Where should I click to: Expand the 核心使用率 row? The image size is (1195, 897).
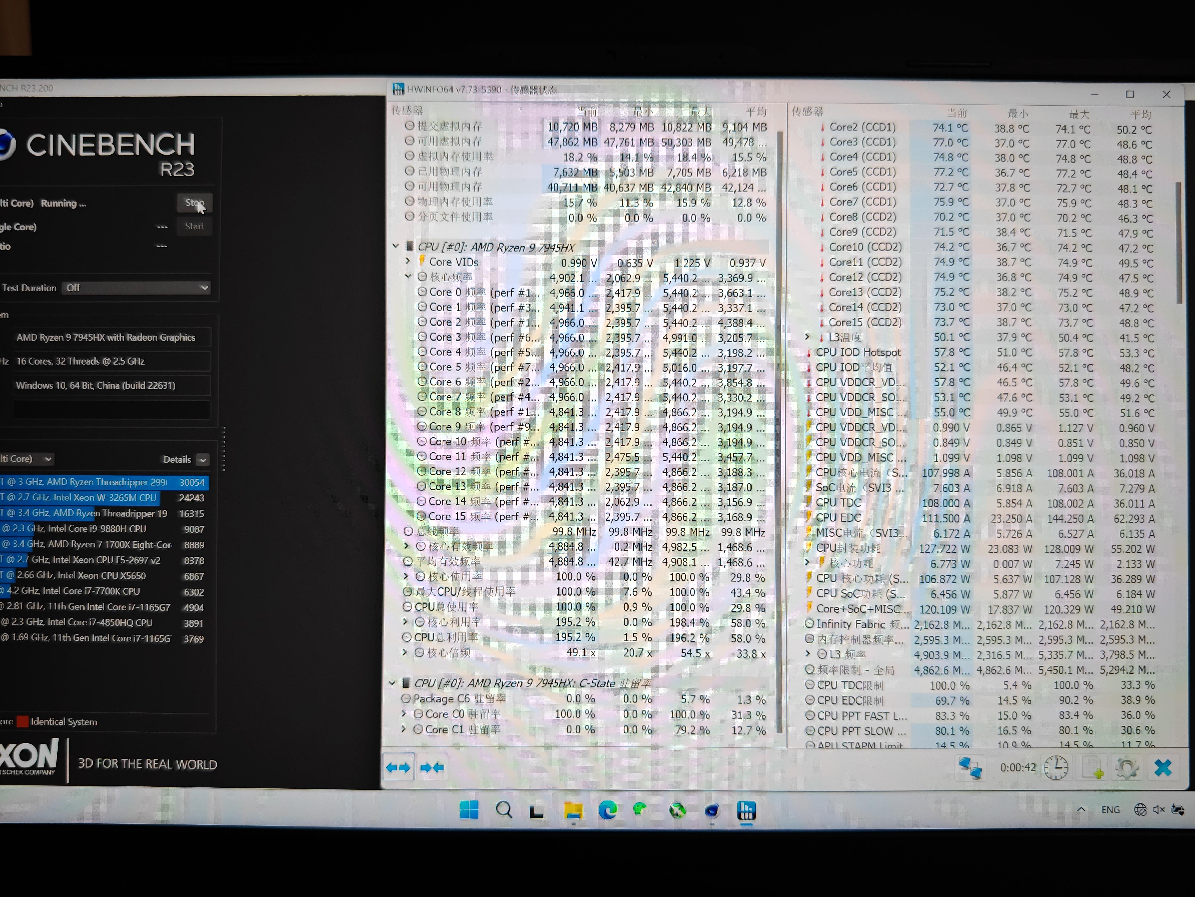click(406, 576)
